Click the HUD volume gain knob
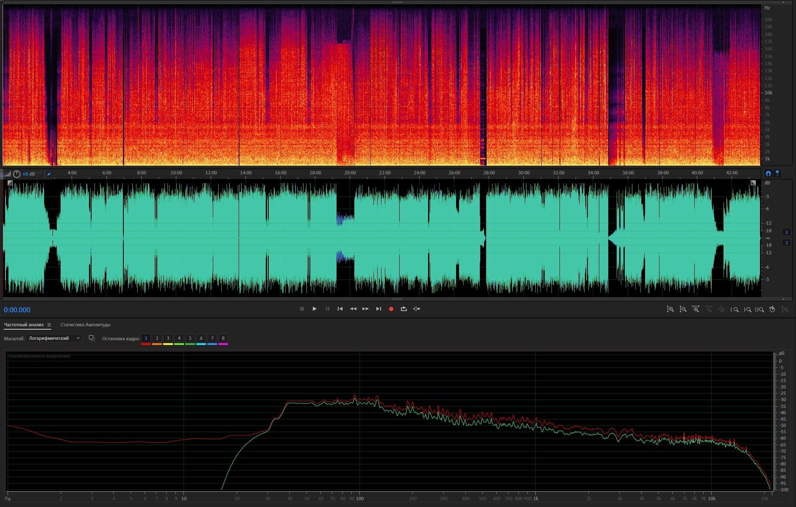The height and width of the screenshot is (507, 796). (x=17, y=174)
